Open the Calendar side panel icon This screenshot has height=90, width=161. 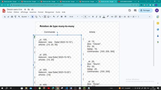tap(158, 17)
